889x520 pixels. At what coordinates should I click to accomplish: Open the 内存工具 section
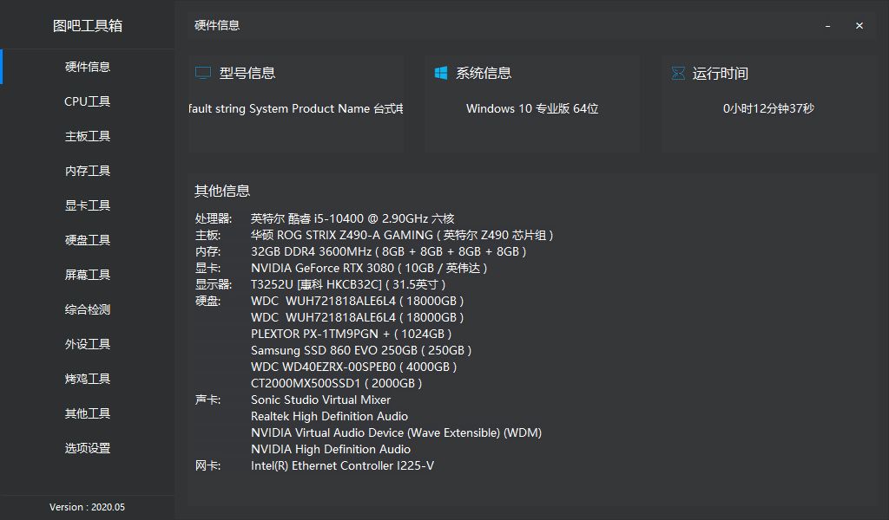click(x=88, y=171)
